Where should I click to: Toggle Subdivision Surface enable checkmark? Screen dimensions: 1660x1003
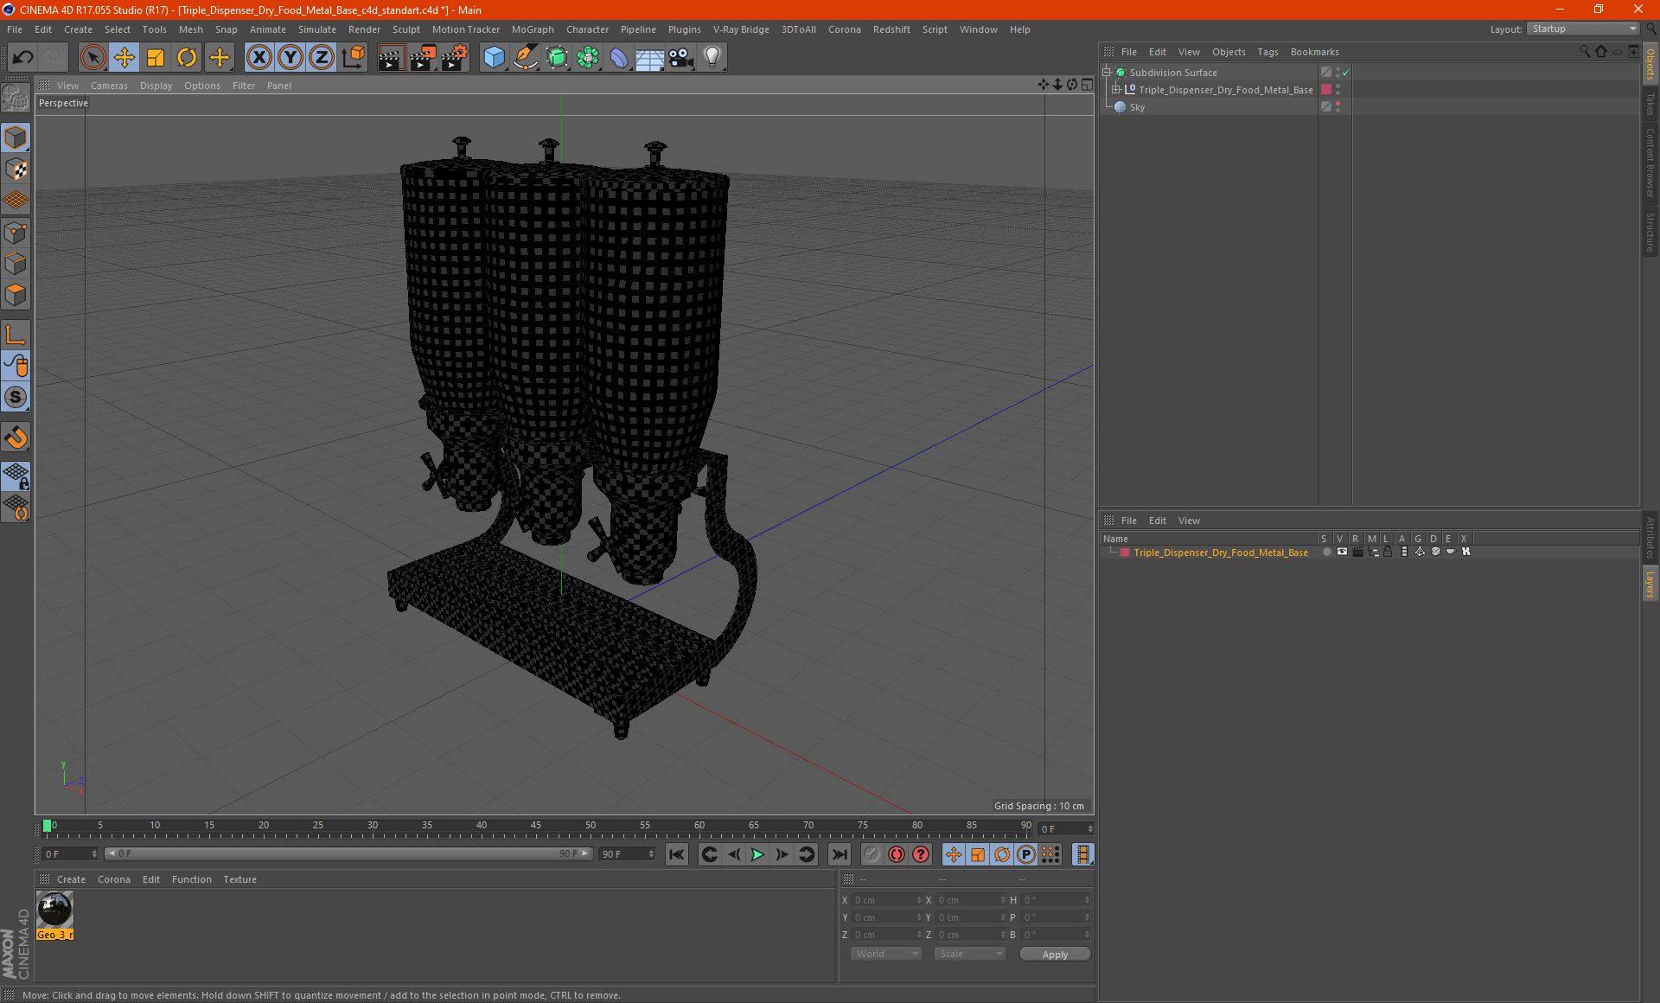tap(1346, 73)
